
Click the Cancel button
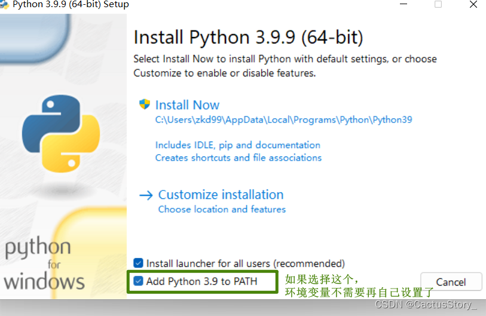point(451,282)
